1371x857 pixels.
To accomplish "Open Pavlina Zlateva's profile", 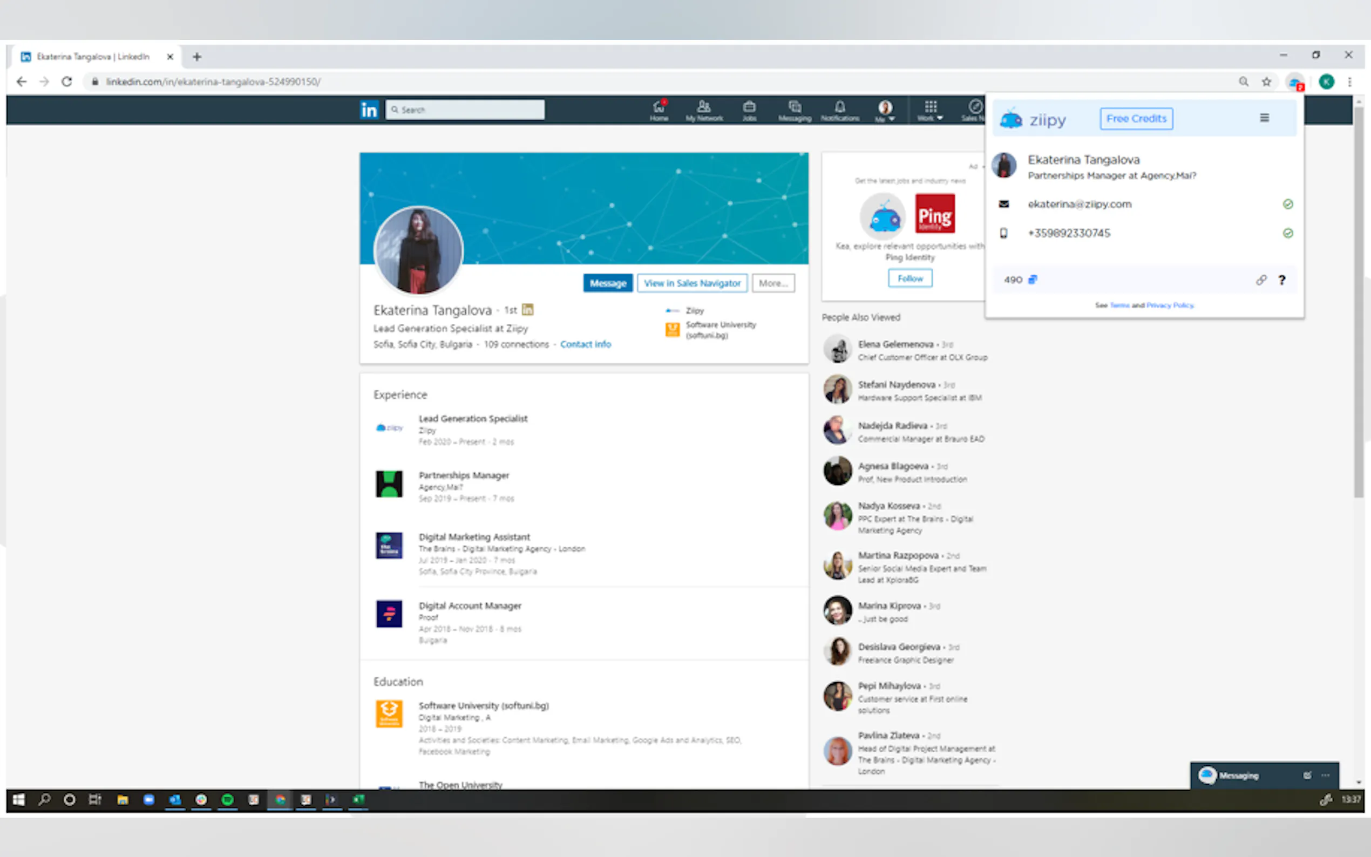I will (888, 735).
